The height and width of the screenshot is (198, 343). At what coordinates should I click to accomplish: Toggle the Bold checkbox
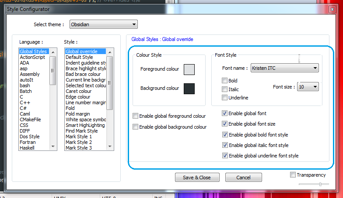224,80
